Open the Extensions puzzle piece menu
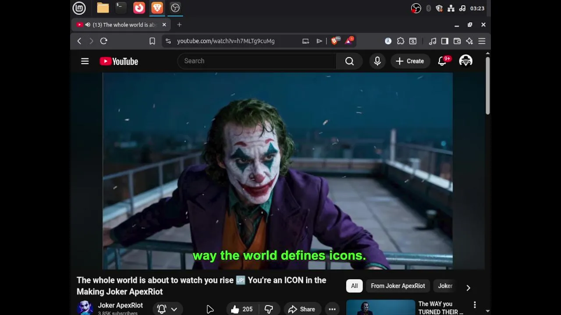The image size is (561, 315). (x=401, y=41)
